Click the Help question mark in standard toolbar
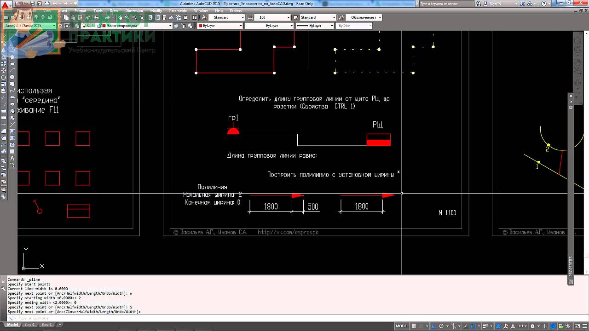This screenshot has width=589, height=331. [x=194, y=17]
